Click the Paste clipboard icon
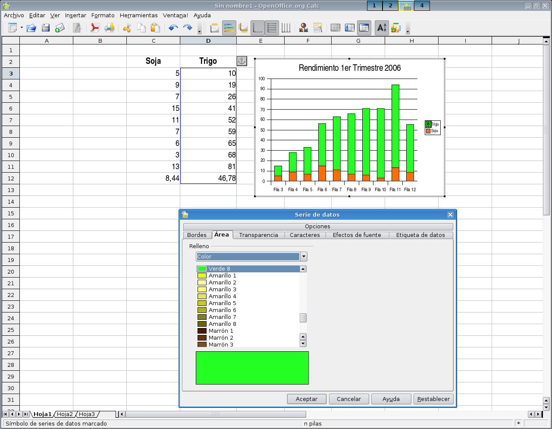 pos(155,28)
